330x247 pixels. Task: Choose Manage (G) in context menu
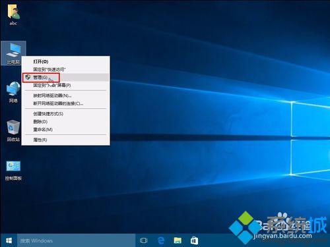[65, 77]
